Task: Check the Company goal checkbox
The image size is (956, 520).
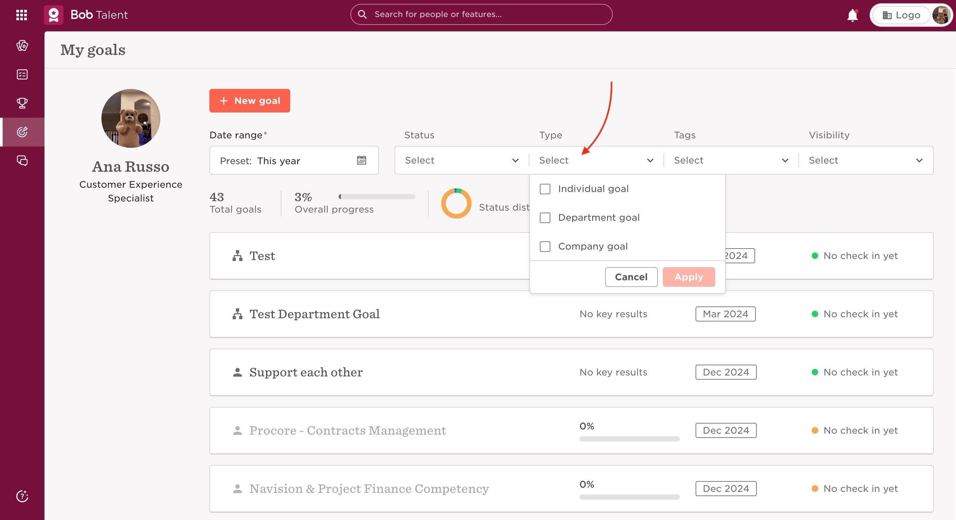Action: pyautogui.click(x=545, y=247)
